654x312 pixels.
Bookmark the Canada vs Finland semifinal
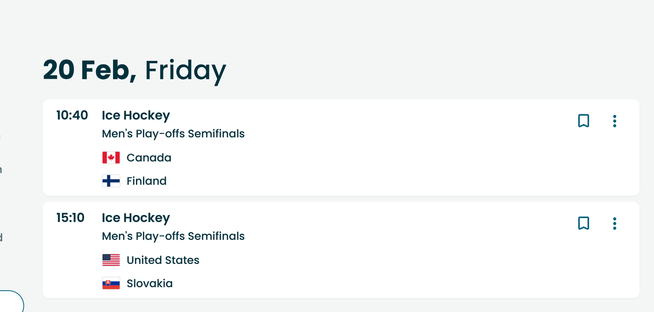[583, 121]
